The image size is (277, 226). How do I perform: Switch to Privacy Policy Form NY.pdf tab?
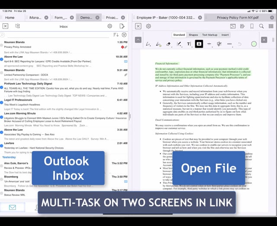coord(238,18)
